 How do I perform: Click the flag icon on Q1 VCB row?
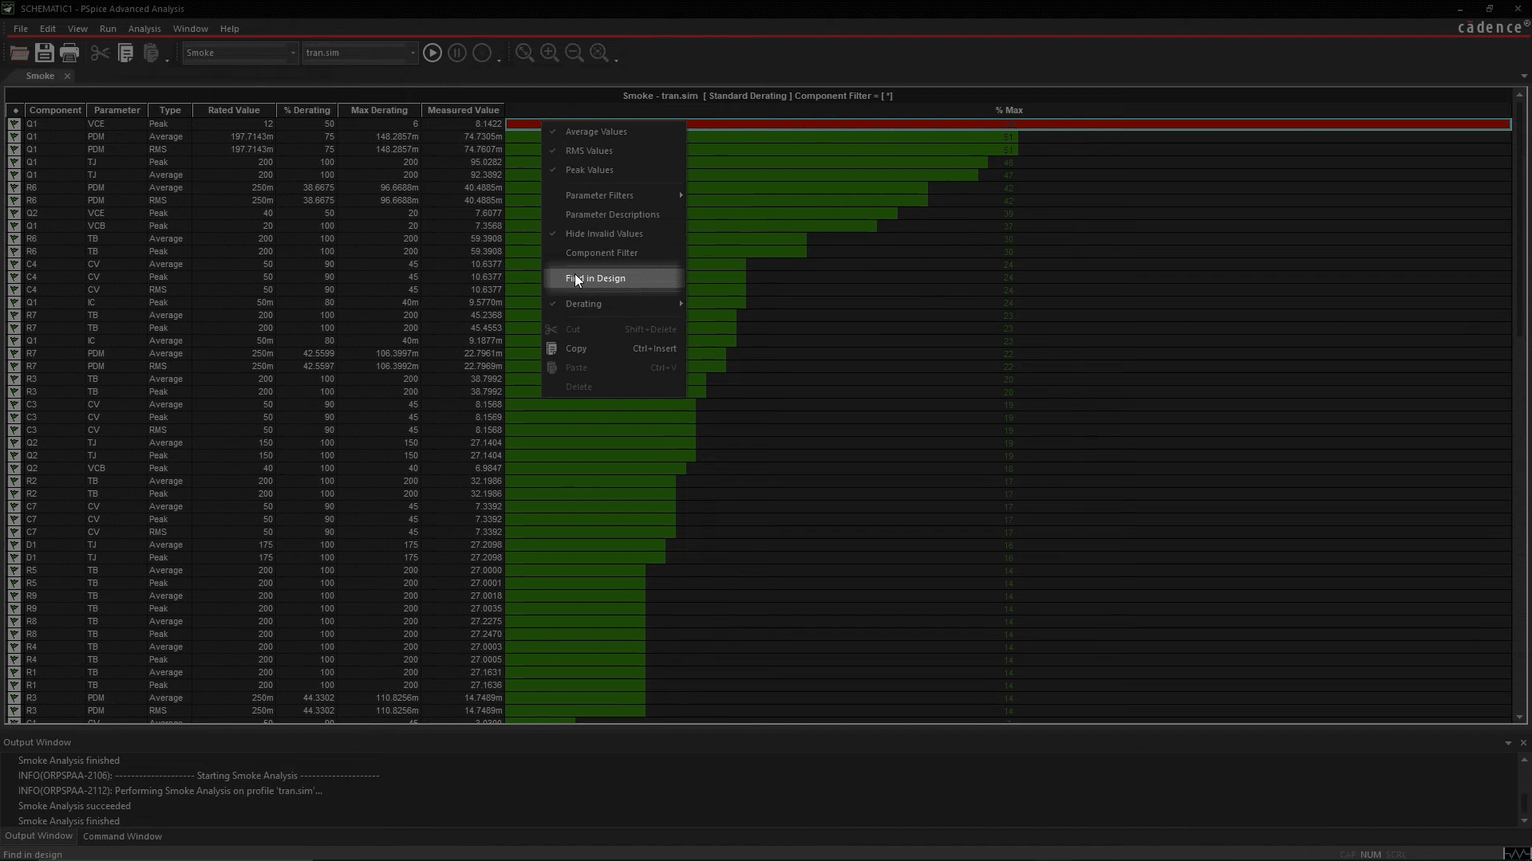coord(14,226)
